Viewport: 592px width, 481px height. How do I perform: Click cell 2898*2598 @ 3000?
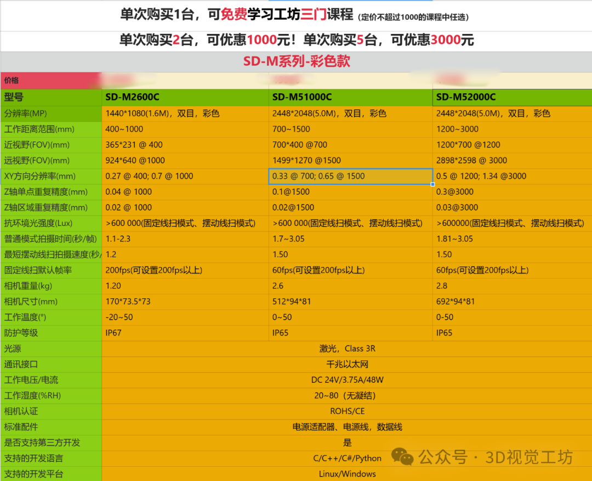point(513,161)
